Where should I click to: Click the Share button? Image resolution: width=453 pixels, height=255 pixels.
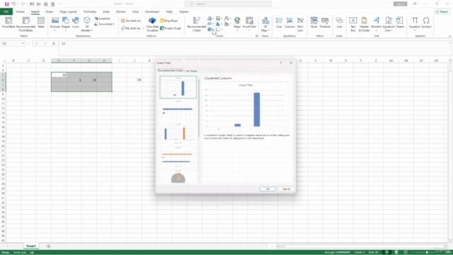point(442,11)
